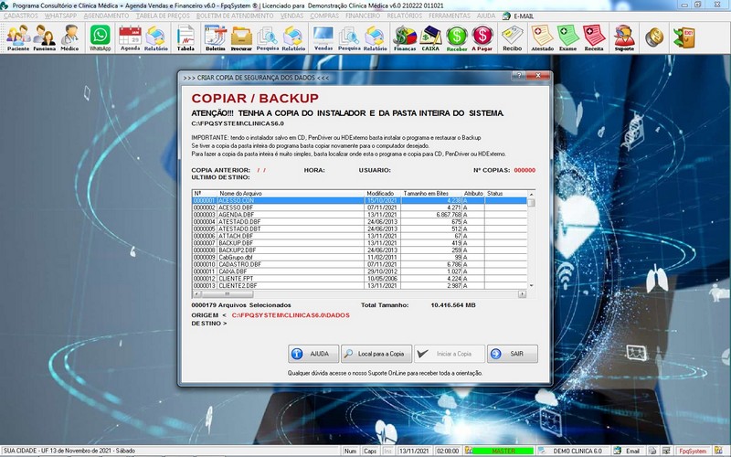This screenshot has height=457, width=731.
Task: Select the CADASTRO.DBF file row
Action: click(x=359, y=264)
